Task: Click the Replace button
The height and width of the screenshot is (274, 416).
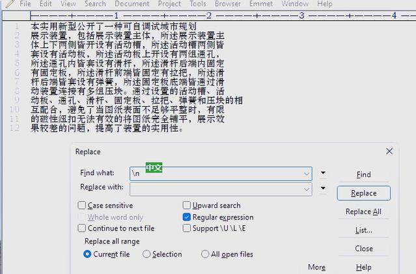Action: [x=363, y=193]
